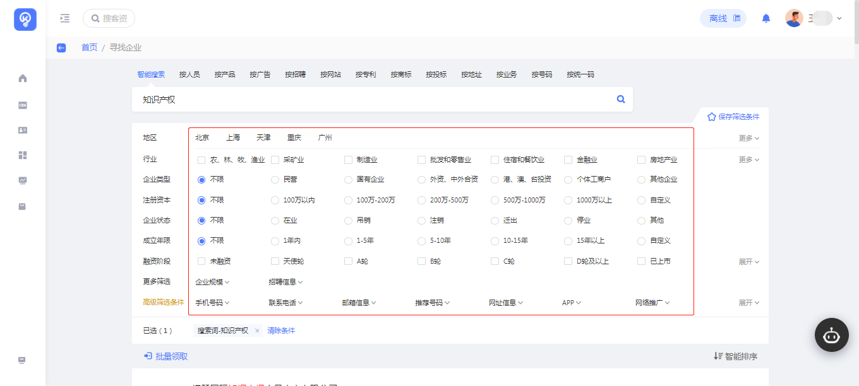Switch to 按产品 tab

[225, 74]
